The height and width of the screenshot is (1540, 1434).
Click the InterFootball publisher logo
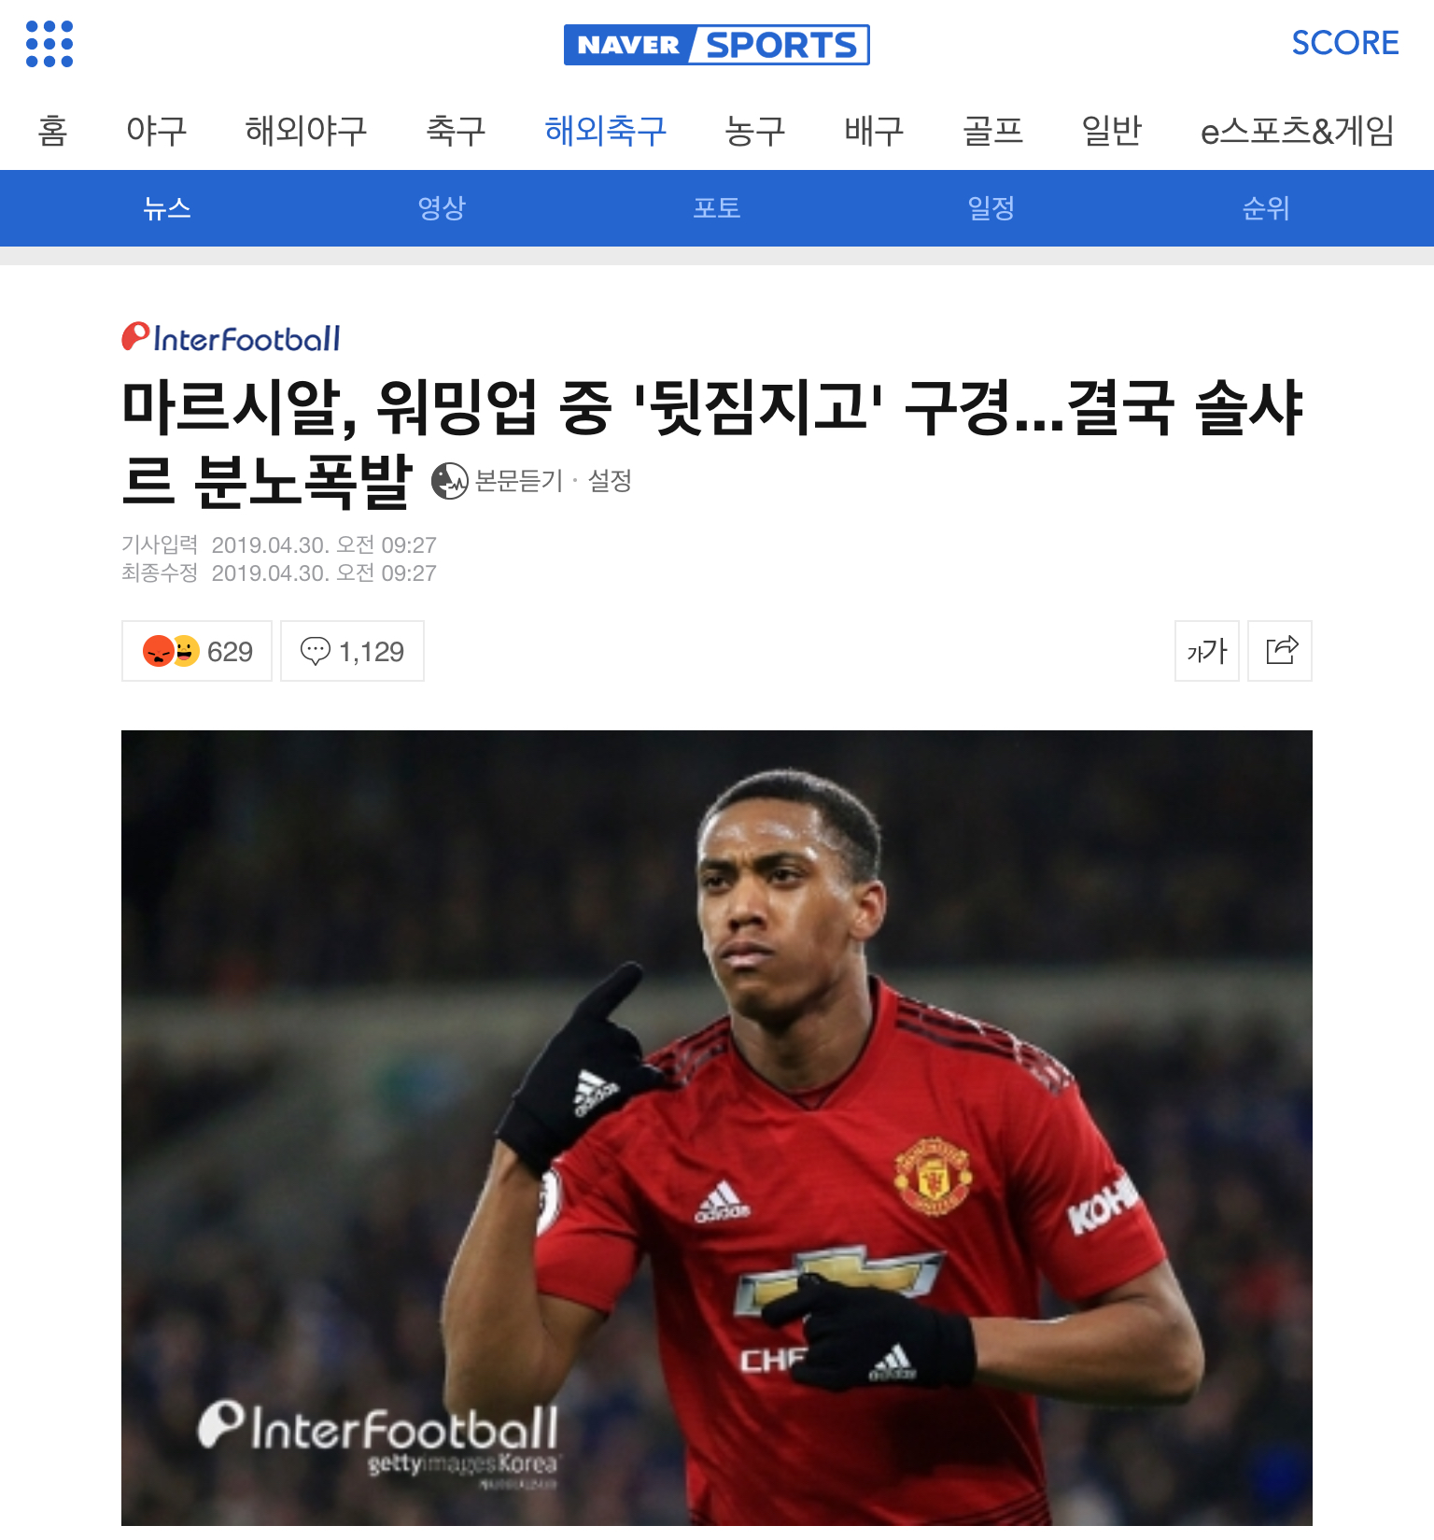pos(231,338)
